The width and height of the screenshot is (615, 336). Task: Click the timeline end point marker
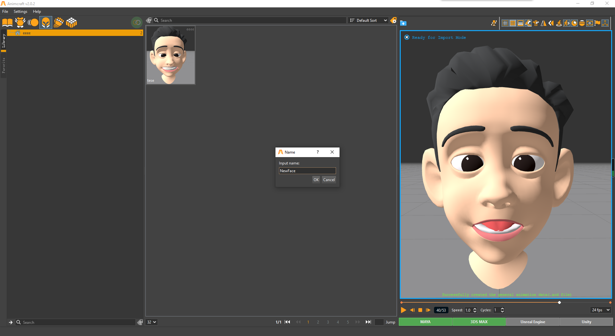pyautogui.click(x=610, y=303)
